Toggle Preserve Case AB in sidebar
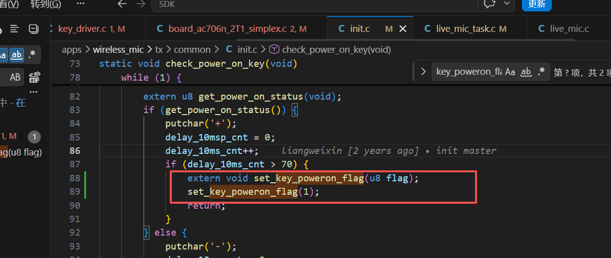This screenshot has height=258, width=611. (x=15, y=77)
